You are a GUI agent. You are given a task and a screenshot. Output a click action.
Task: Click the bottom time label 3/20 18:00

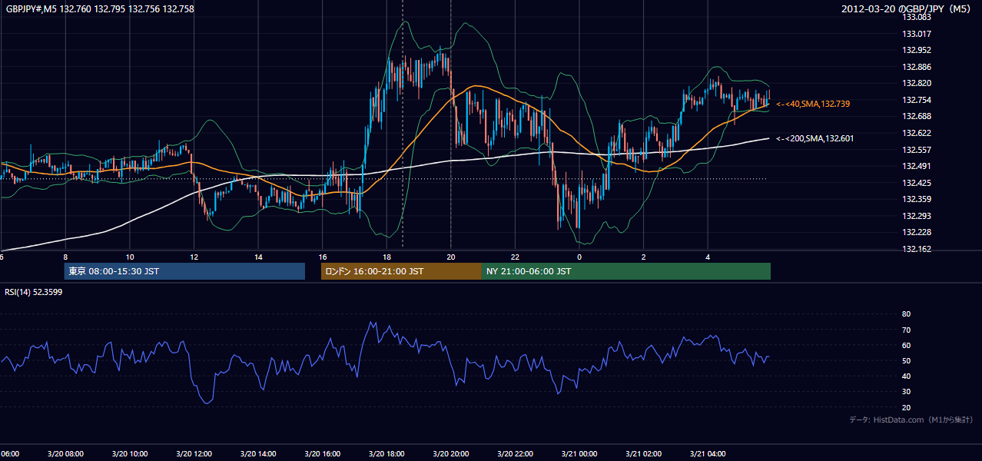coord(386,454)
